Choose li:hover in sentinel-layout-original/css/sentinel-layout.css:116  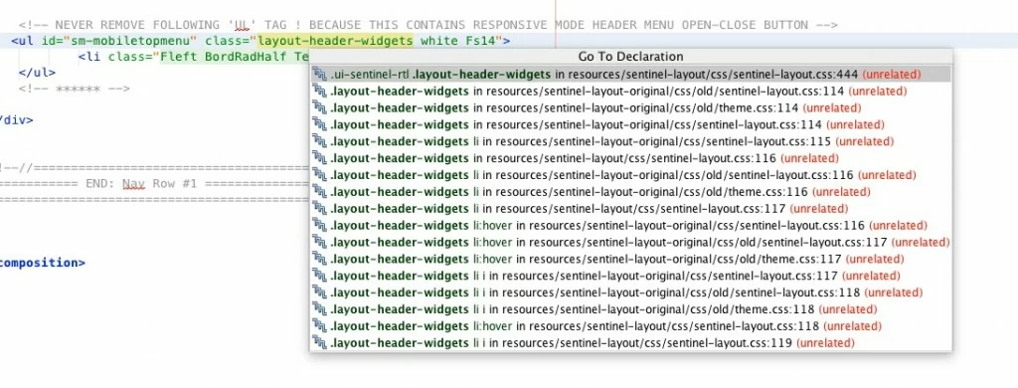point(631,226)
